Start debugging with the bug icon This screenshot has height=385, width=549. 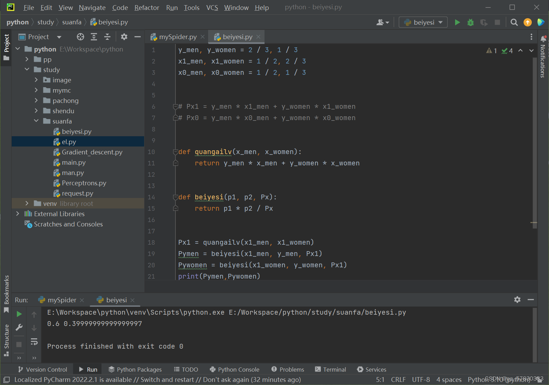coord(471,22)
